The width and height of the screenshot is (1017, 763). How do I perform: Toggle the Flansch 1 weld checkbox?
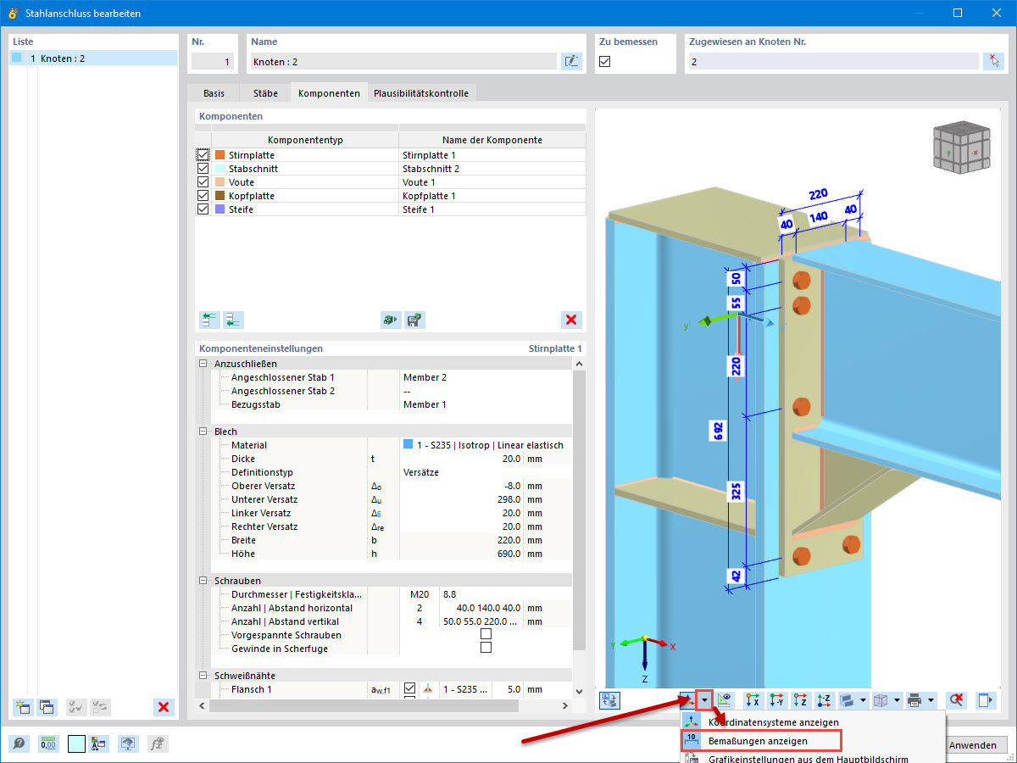click(410, 688)
